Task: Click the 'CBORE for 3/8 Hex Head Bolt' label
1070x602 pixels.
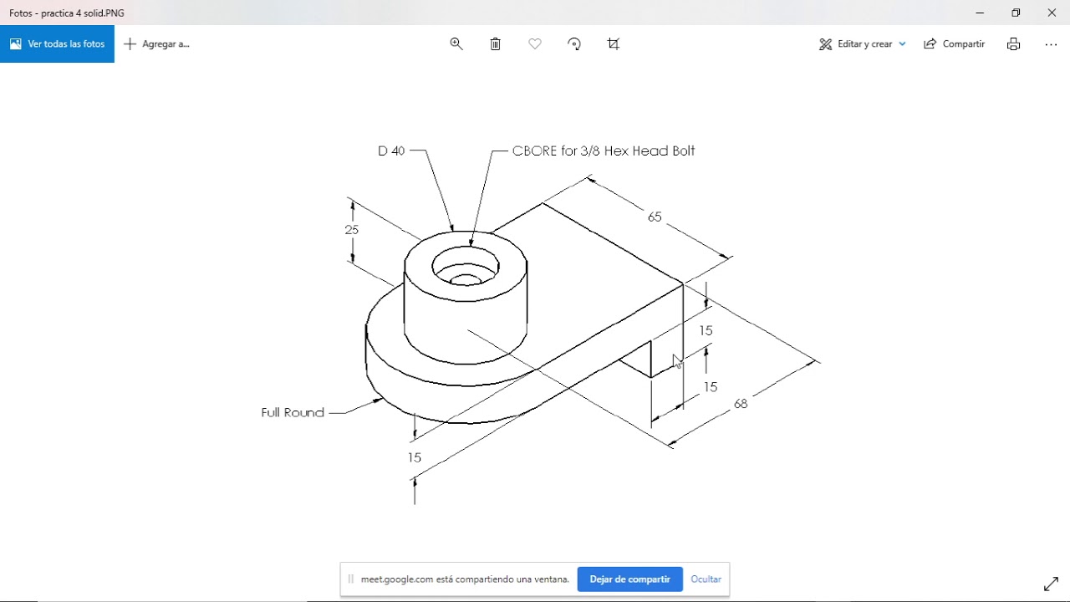Action: pos(604,151)
